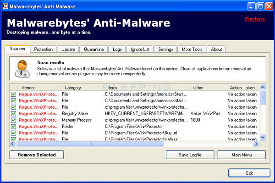The height and width of the screenshot is (183, 275).
Task: Click the Save Logfile button
Action: pyautogui.click(x=190, y=155)
